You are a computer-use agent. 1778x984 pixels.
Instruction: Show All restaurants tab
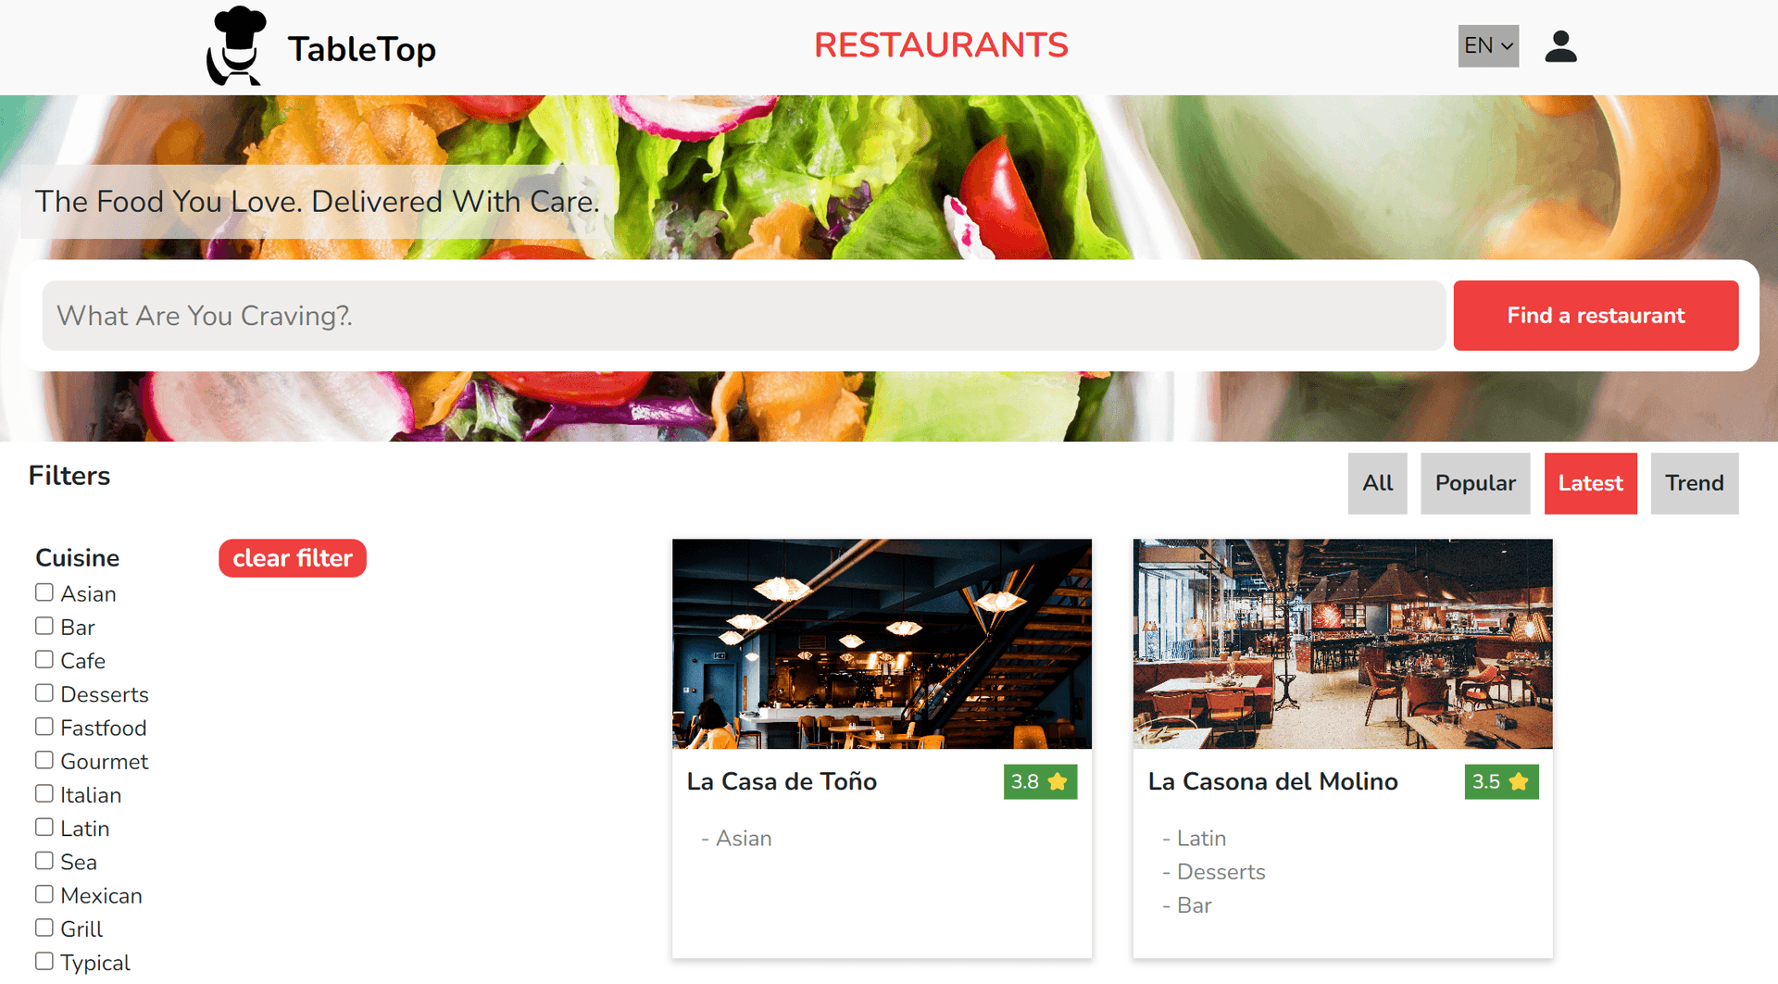[x=1377, y=483]
